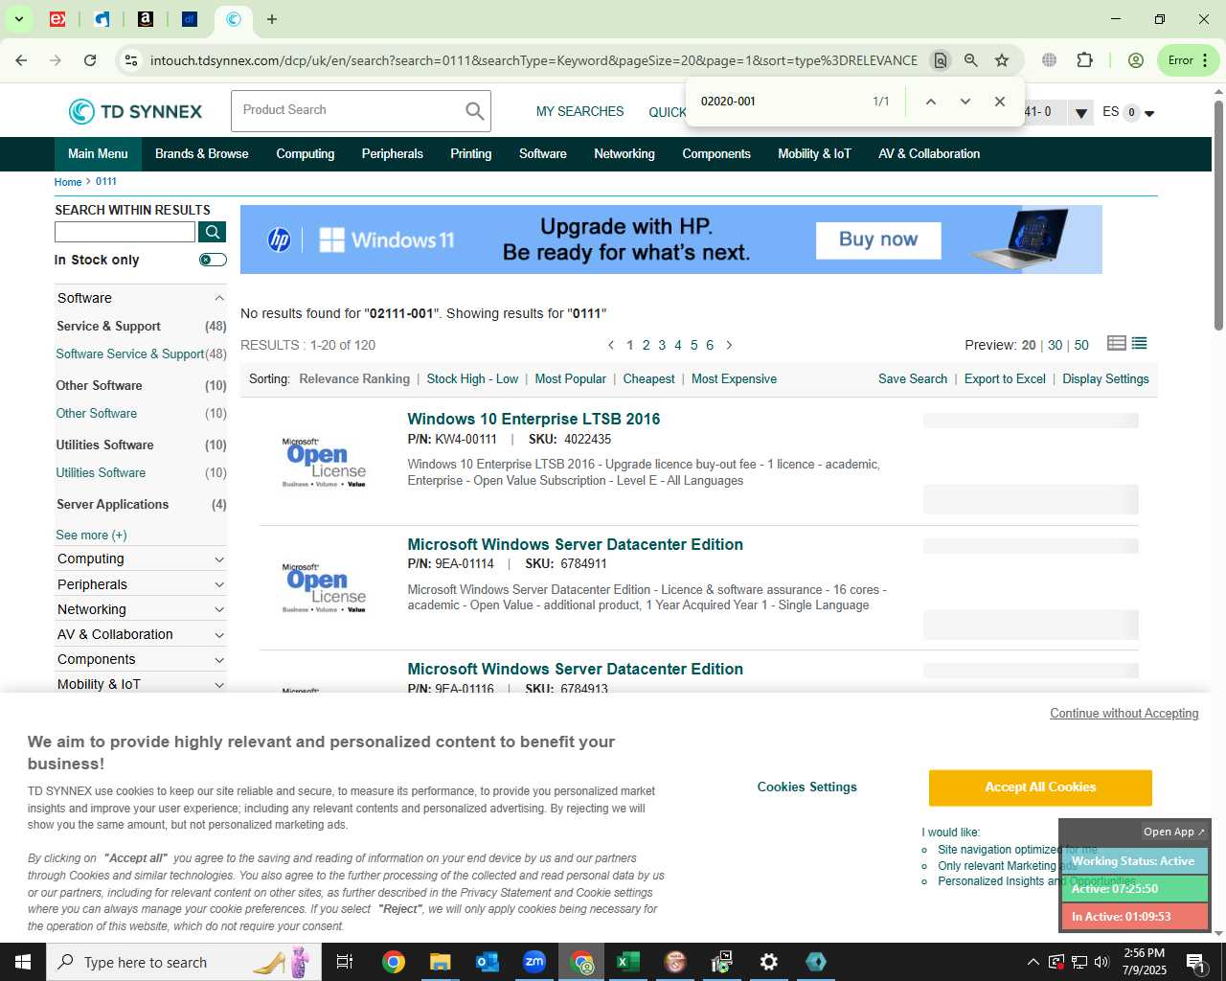The width and height of the screenshot is (1226, 981).
Task: Click Accept All Cookies button
Action: 1040,787
